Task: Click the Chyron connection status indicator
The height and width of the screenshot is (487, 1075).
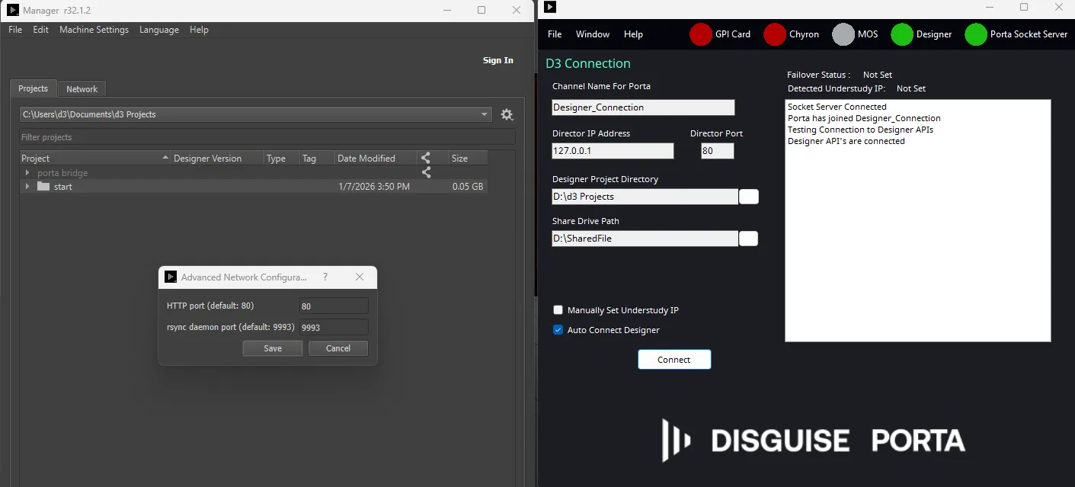Action: [x=775, y=34]
